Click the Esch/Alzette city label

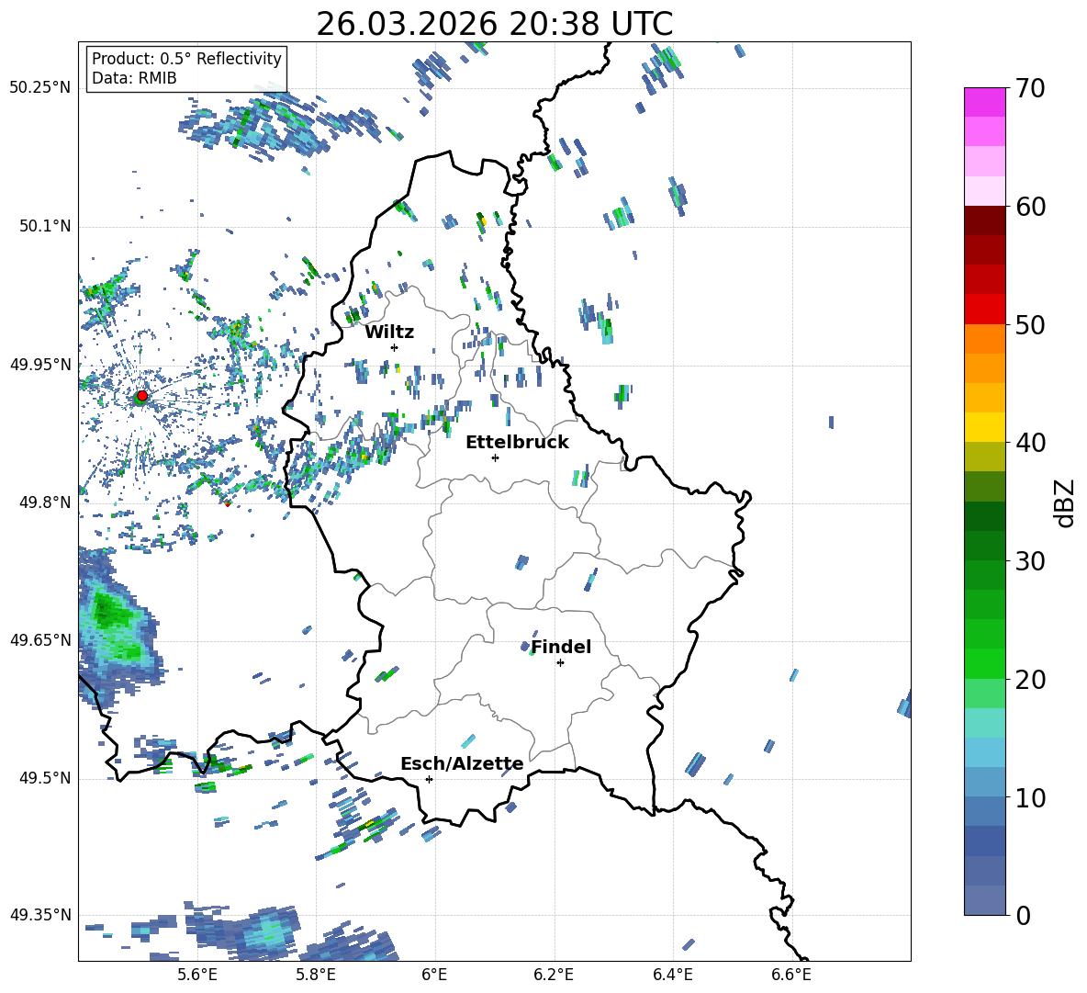(462, 764)
